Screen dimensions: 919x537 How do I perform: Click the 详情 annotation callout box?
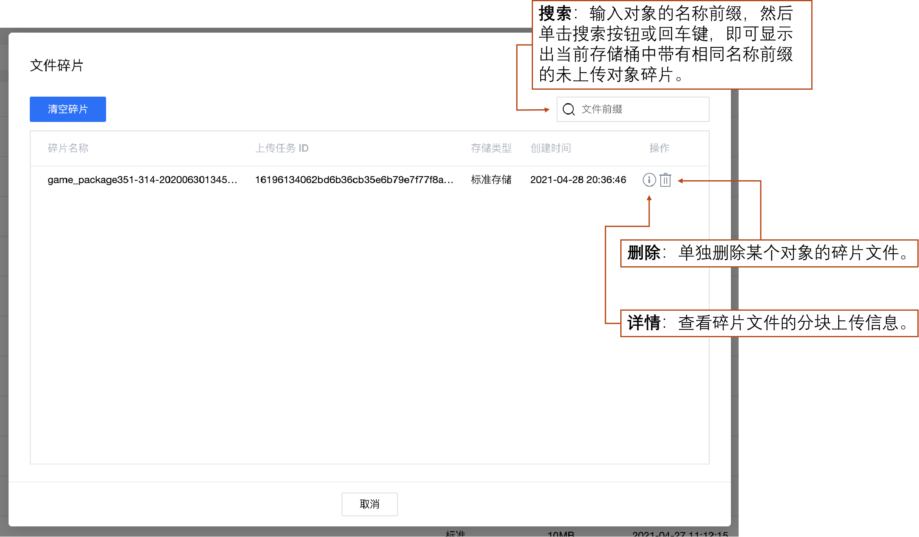tap(768, 323)
